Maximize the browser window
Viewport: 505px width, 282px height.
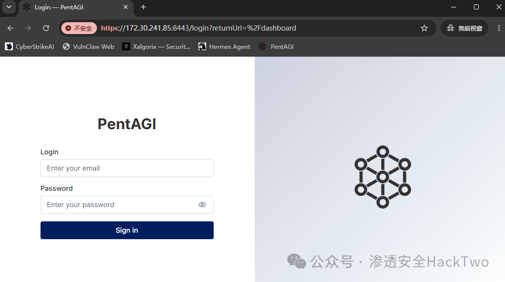click(476, 7)
